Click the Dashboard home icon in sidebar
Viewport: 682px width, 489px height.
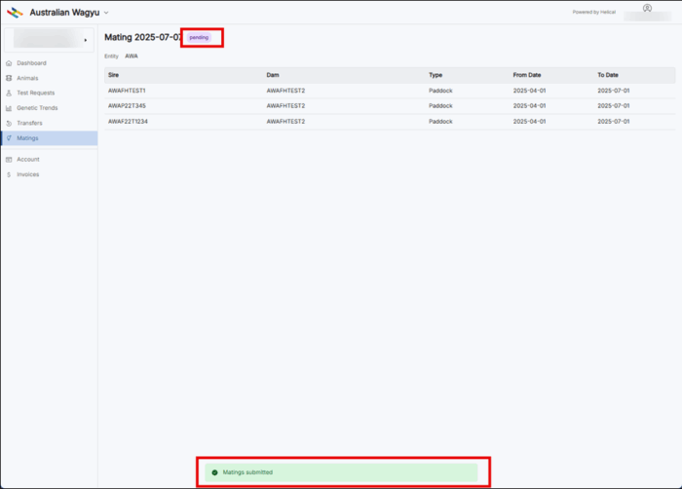[x=9, y=63]
